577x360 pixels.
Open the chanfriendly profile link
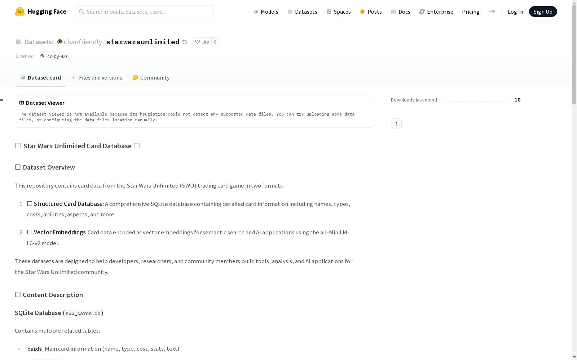click(x=83, y=42)
